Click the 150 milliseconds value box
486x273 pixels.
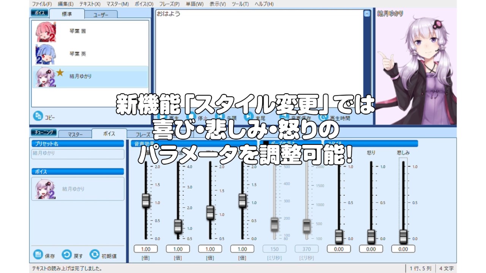pyautogui.click(x=275, y=249)
